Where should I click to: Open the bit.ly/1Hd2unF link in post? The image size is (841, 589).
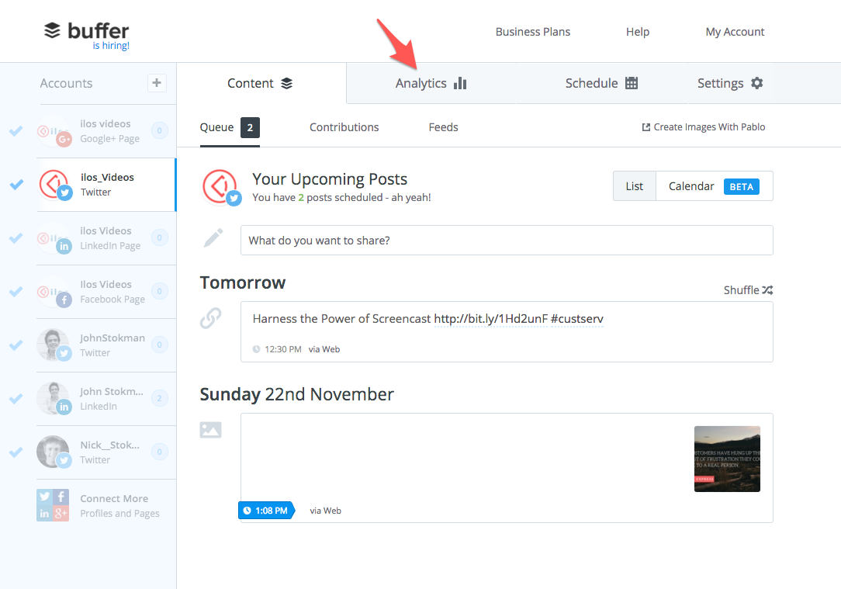tap(491, 319)
